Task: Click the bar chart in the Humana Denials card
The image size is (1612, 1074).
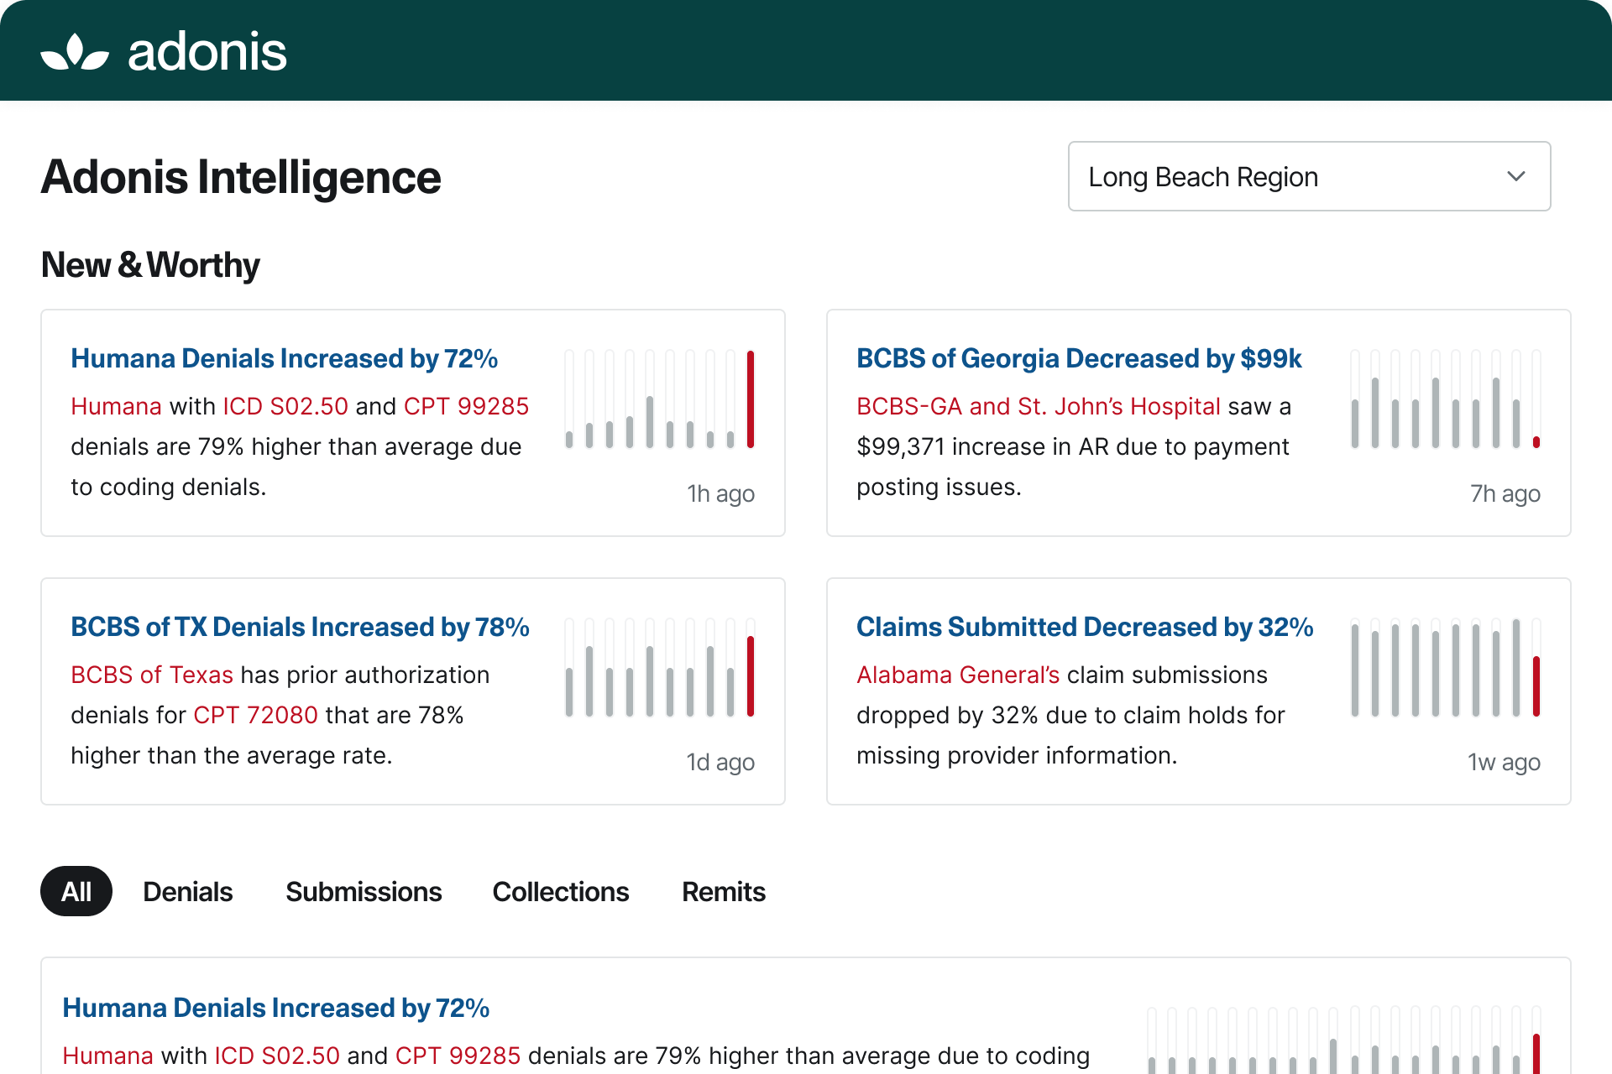Action: coord(660,399)
